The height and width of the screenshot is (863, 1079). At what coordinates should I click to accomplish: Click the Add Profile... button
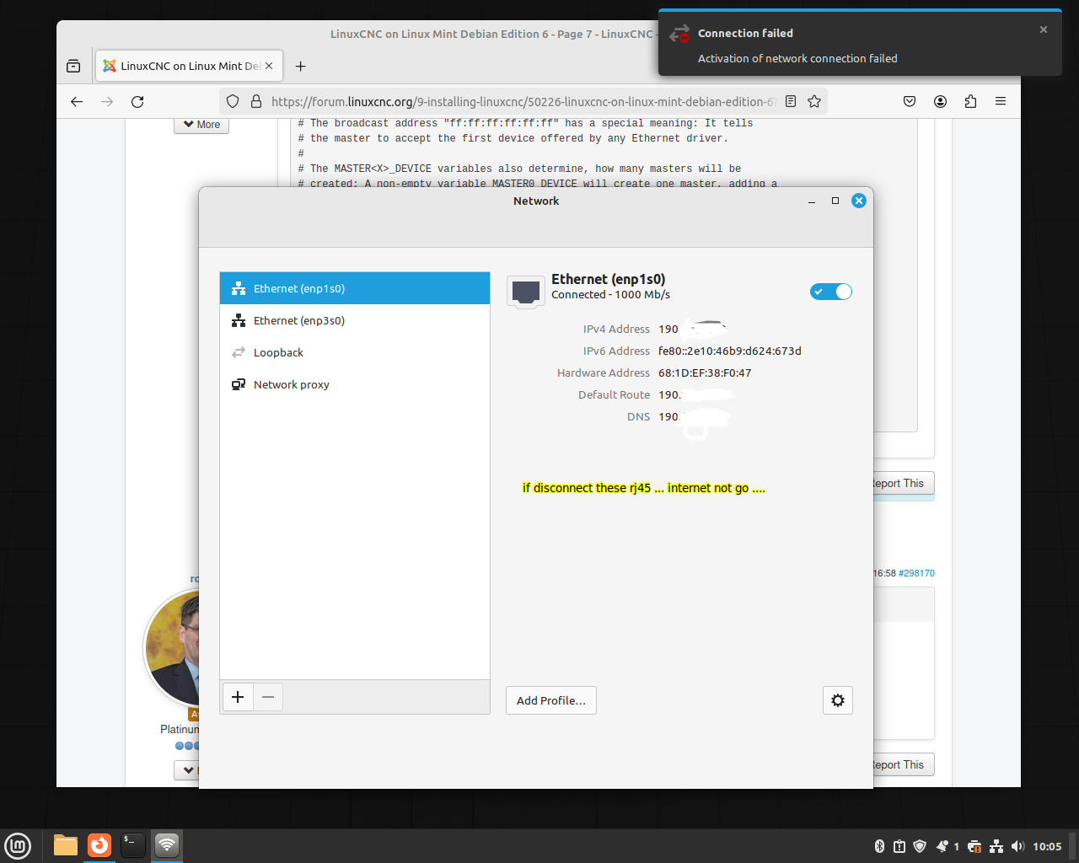click(x=551, y=700)
